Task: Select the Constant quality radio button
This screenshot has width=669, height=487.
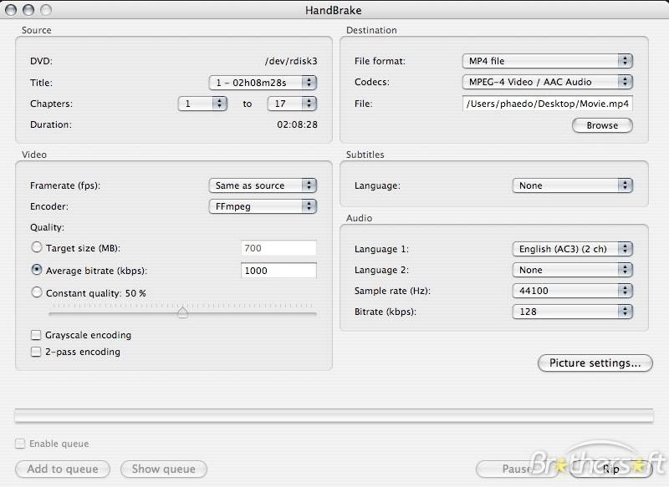Action: click(36, 293)
